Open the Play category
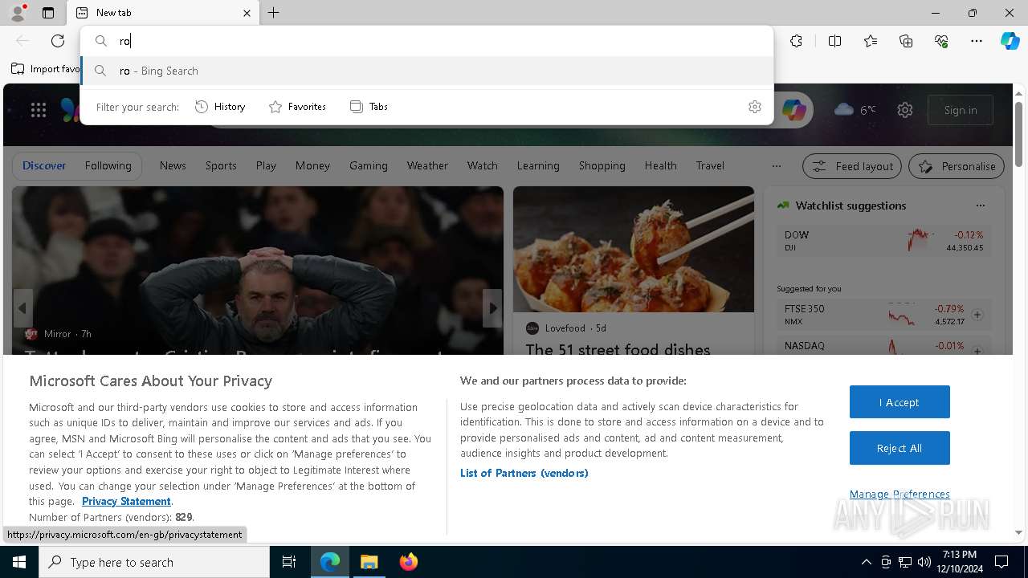1028x578 pixels. point(266,165)
